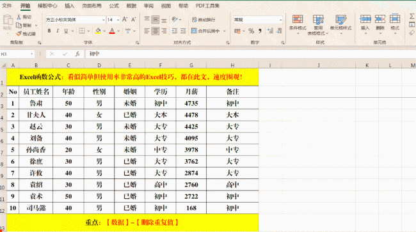Click the Increase Decimal icon

tap(270, 31)
